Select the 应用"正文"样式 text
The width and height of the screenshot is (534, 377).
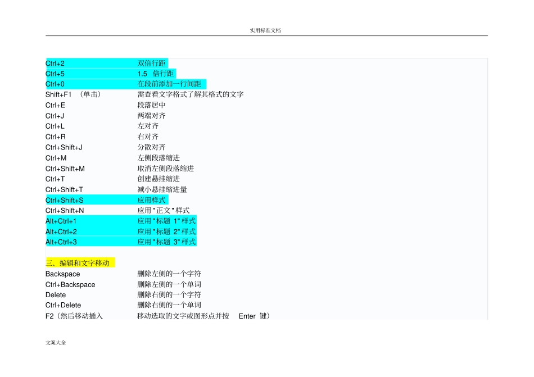click(x=164, y=211)
